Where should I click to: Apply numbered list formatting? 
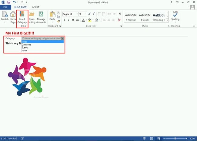[x=104, y=14]
